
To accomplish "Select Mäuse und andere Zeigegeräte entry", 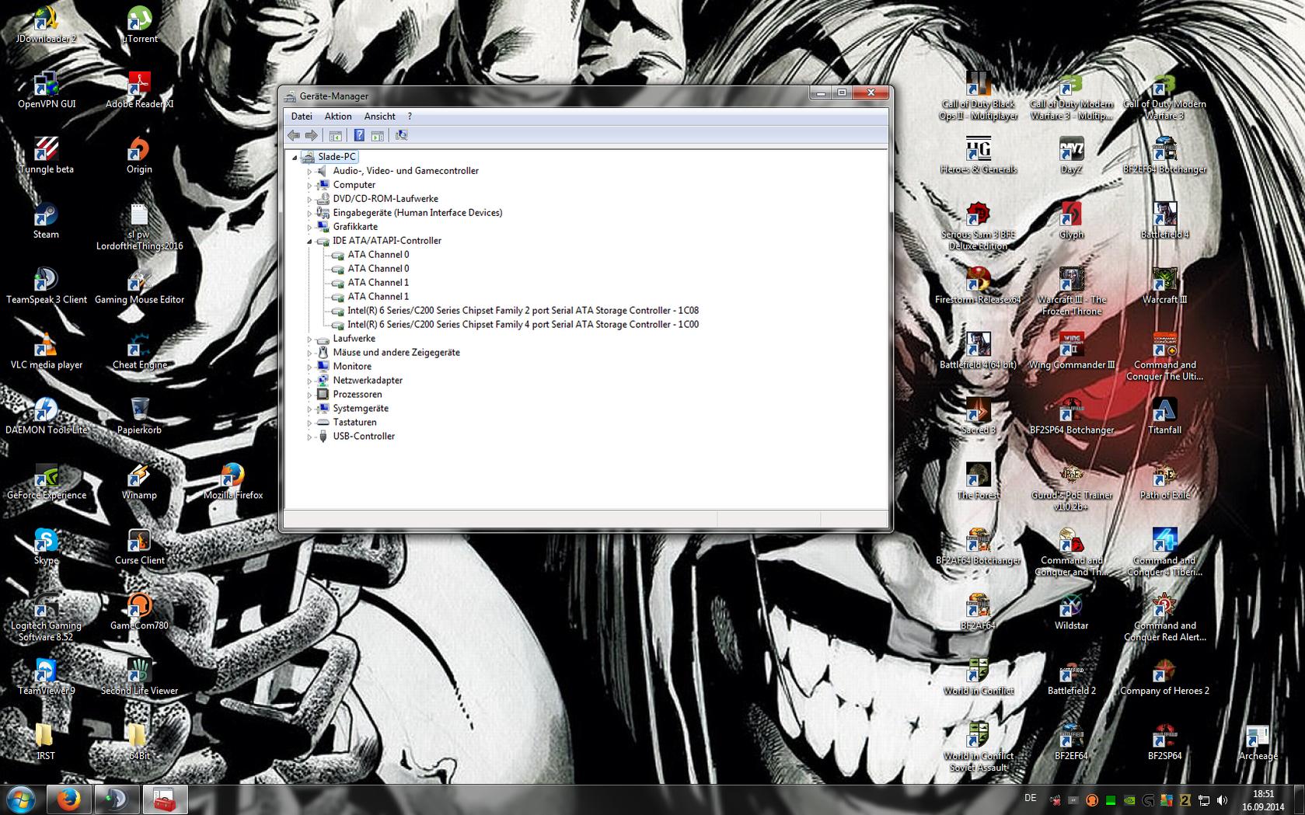I will 396,353.
